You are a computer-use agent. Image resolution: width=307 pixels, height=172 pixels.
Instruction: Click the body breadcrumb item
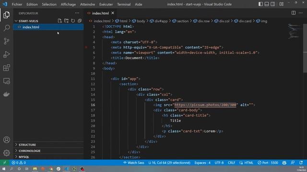[139, 21]
